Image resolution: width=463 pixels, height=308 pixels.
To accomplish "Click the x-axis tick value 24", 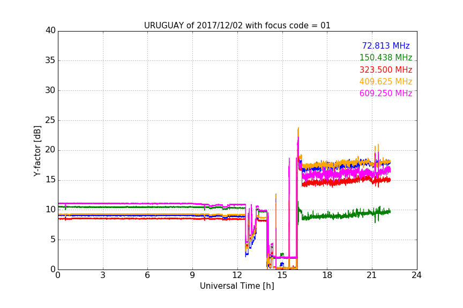I will click(416, 275).
